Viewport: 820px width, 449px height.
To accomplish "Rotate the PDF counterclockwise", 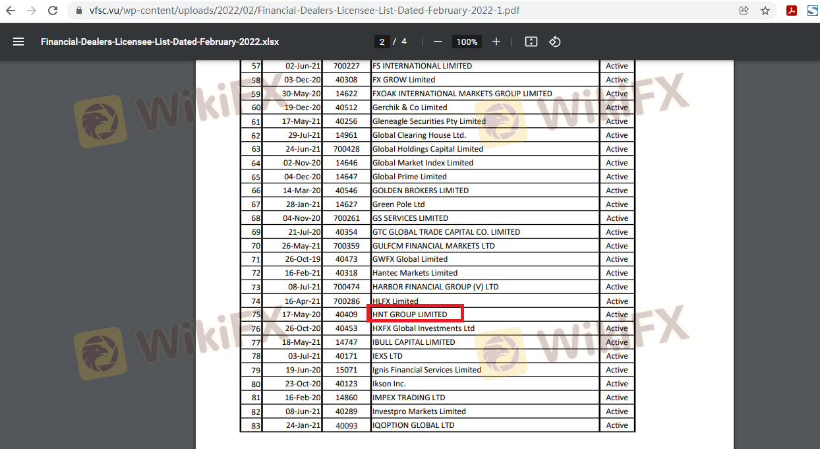I will click(x=555, y=42).
